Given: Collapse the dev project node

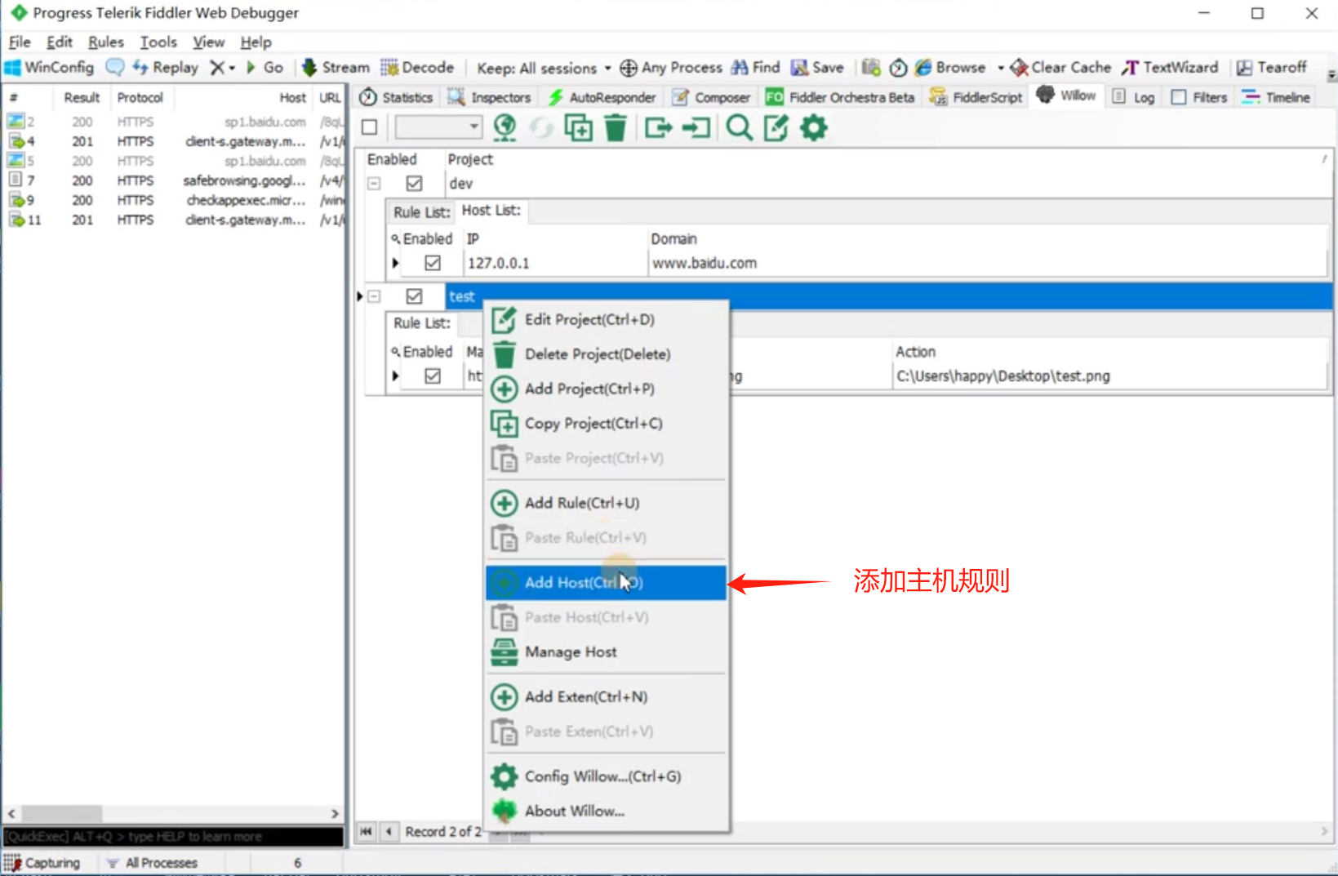Looking at the screenshot, I should point(374,184).
